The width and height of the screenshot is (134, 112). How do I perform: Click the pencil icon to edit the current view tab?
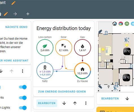6,14
